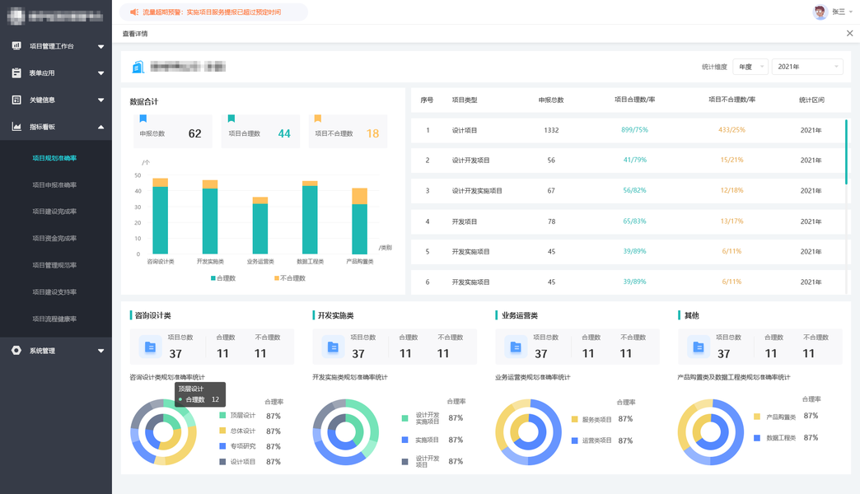Toggle the 不合理数 legend in bar chart

(x=290, y=278)
